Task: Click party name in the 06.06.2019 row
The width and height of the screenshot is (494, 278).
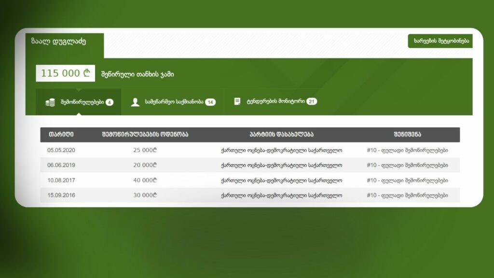Action: tap(281, 165)
